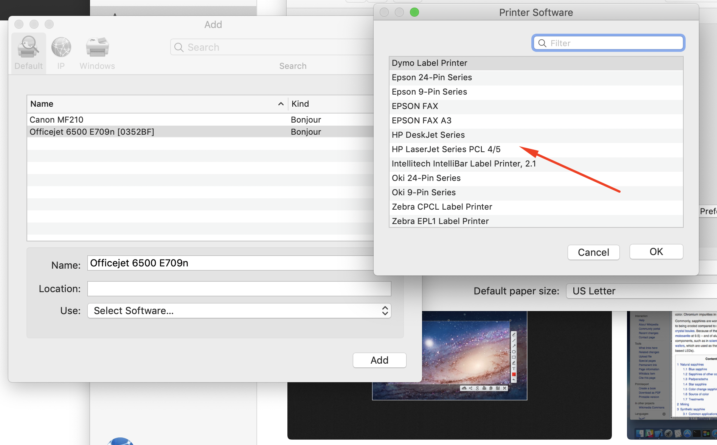Image resolution: width=717 pixels, height=445 pixels.
Task: Select Officejet 6500 E709n [0352BF] row
Action: [200, 132]
